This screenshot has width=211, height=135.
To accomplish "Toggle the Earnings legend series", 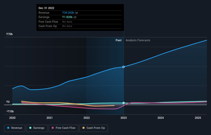I will point(37,128).
